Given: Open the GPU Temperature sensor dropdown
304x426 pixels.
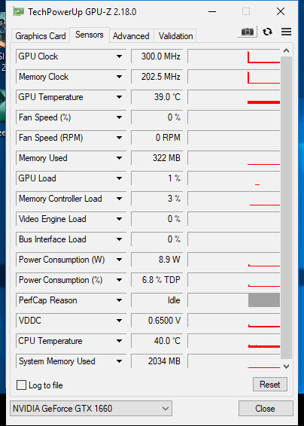Looking at the screenshot, I should [119, 97].
